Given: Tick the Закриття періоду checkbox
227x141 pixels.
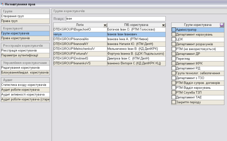Looking at the screenshot, I should click(x=174, y=102).
